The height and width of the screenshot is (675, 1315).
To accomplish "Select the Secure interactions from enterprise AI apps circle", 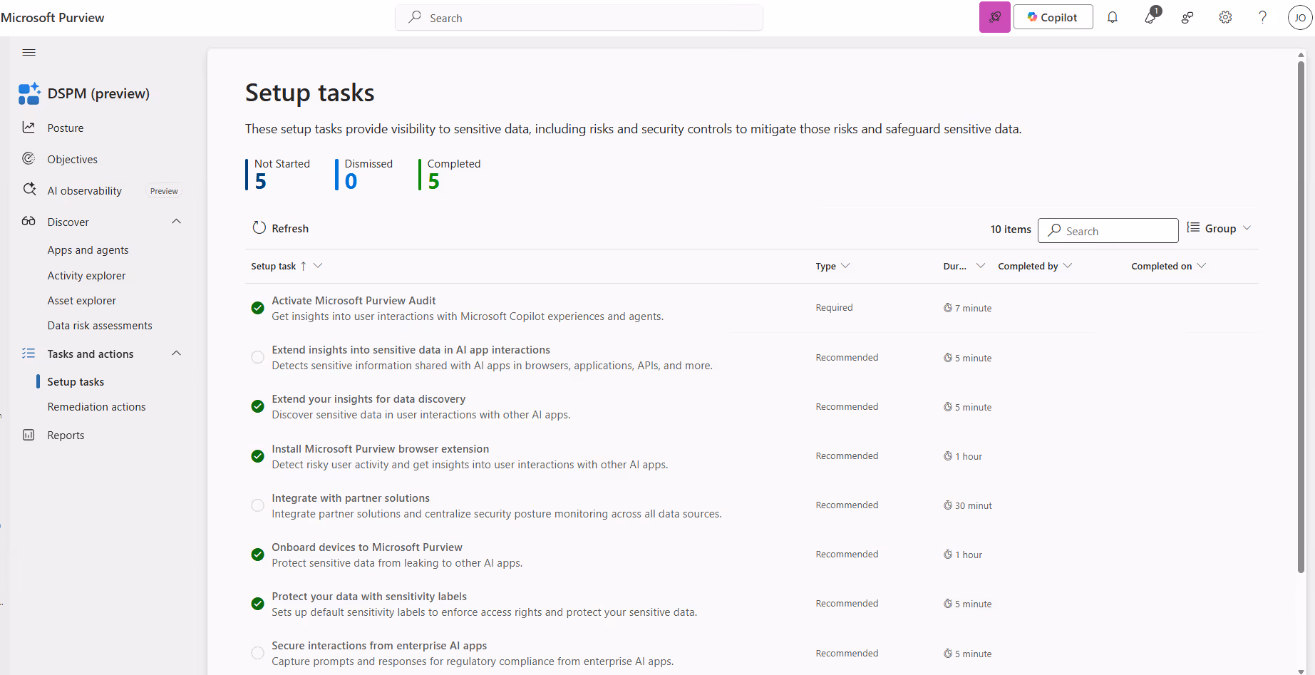I will coord(258,653).
